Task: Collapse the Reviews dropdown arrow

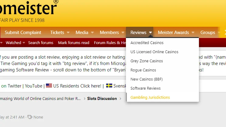Action: (151, 33)
